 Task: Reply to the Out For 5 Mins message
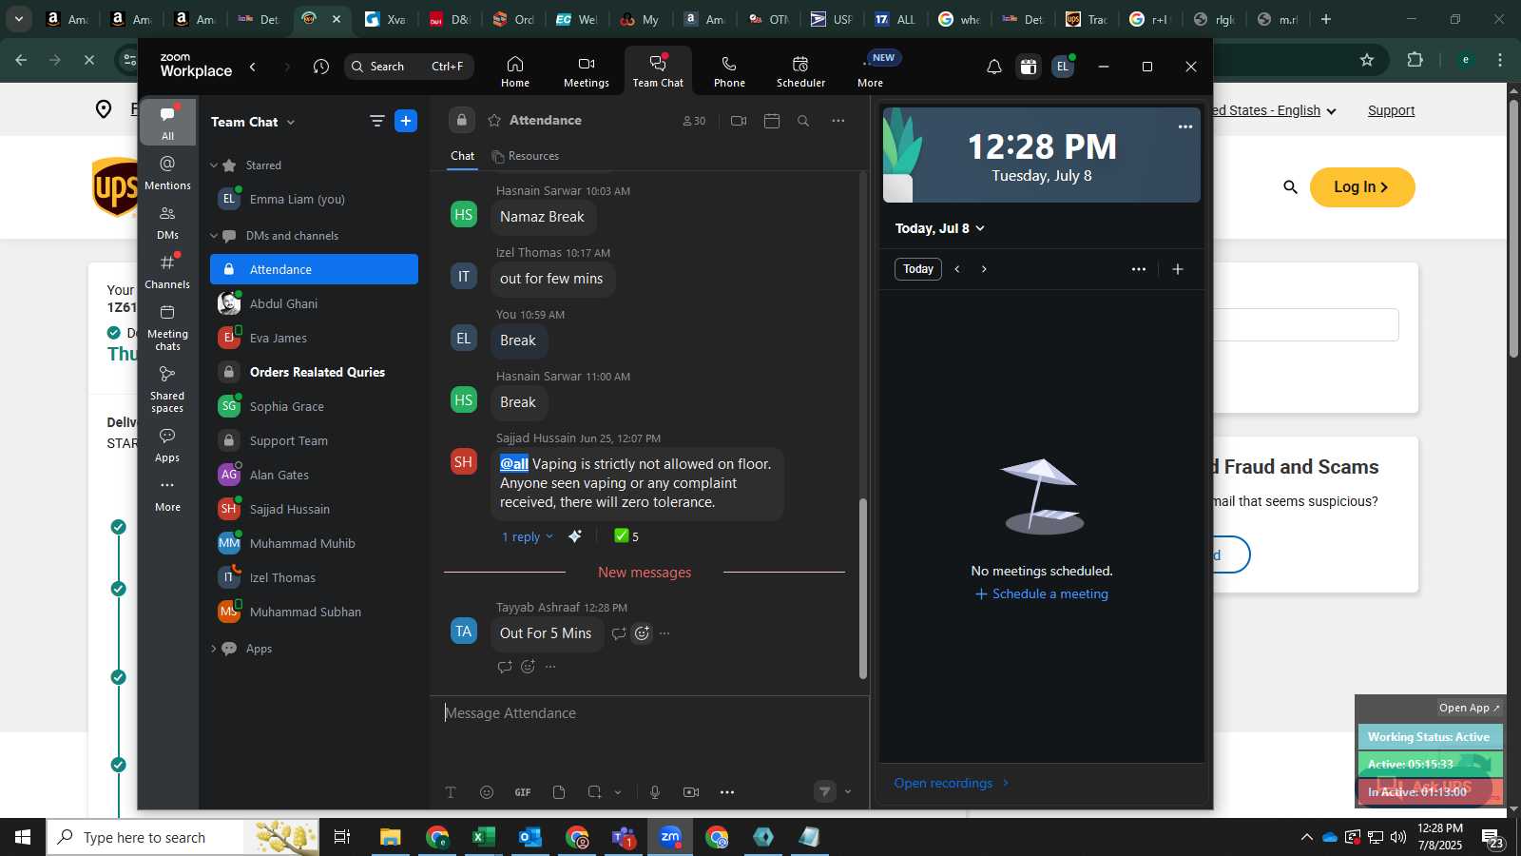click(x=619, y=633)
